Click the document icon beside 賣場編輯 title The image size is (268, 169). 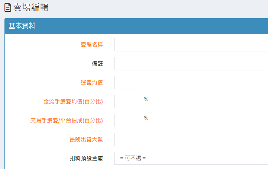[x=7, y=7]
